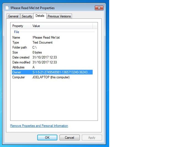This screenshot has height=147, width=193.
Task: Click the '0 bytes' size value
Action: [37, 52]
